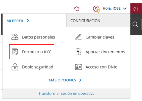Expand the MÁS OPCIONES chevron arrow
This screenshot has width=142, height=101.
coord(80,80)
